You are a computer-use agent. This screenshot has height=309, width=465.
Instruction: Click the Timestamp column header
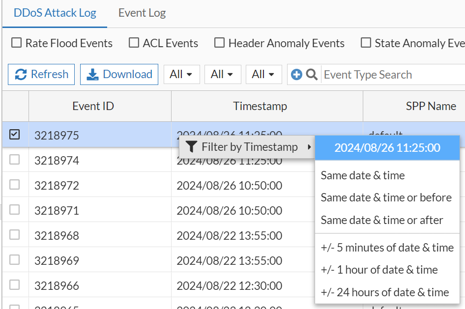[260, 106]
